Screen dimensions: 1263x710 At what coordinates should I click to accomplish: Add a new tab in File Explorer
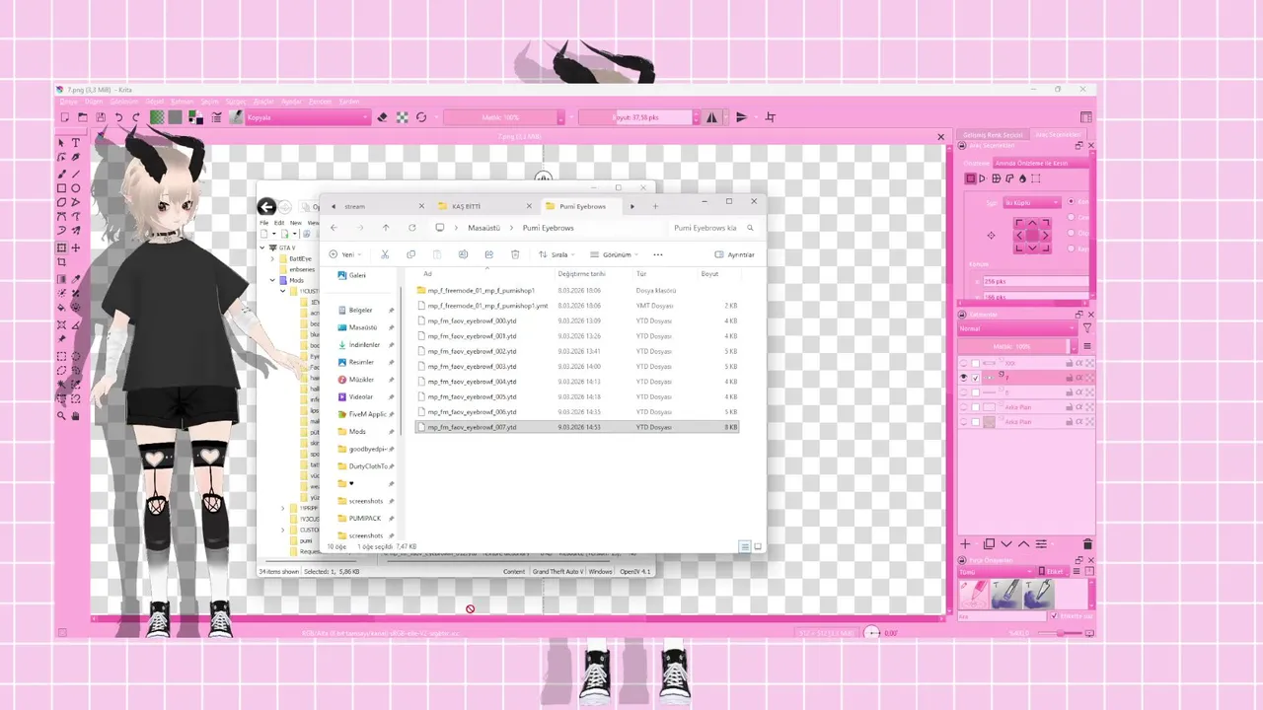(x=655, y=206)
